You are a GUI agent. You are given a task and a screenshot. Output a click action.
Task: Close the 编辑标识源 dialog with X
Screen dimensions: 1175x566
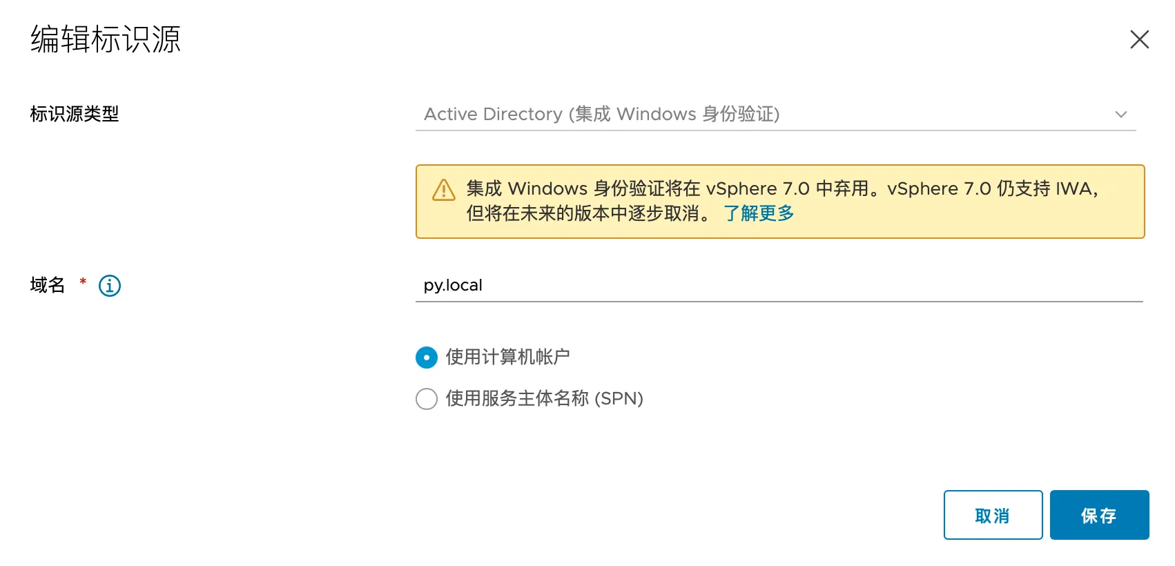click(x=1139, y=39)
